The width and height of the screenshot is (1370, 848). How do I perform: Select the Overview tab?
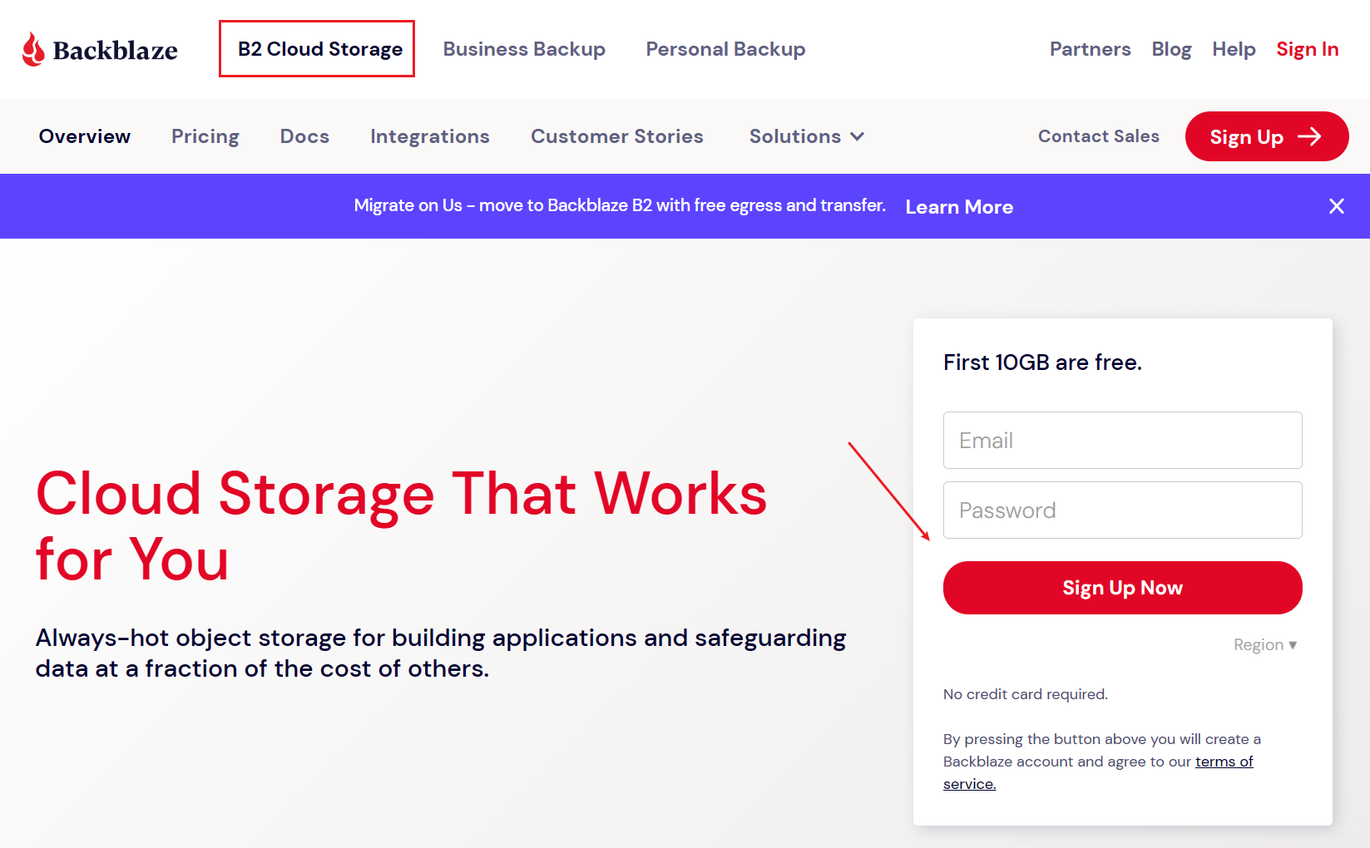[x=85, y=136]
